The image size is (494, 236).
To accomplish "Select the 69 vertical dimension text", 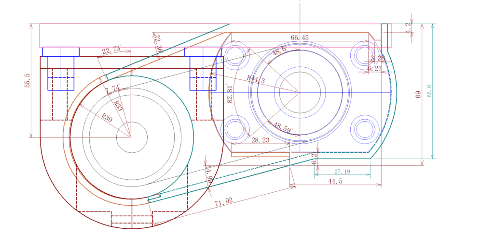I will tap(419, 95).
